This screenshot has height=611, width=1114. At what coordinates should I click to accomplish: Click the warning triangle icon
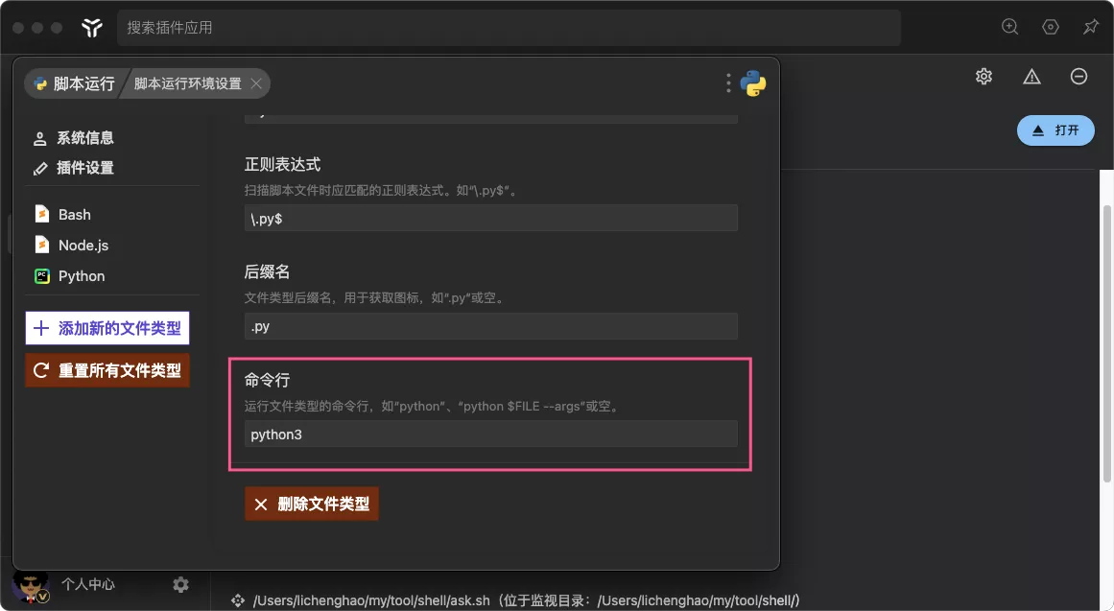pos(1031,77)
